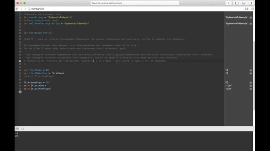Click line 'var firstName = 10'
Screen dimensions: 270x151
[36, 70]
